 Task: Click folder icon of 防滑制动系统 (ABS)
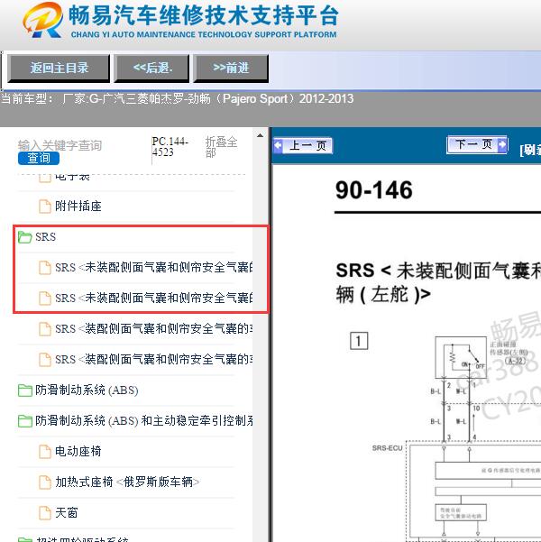(x=25, y=390)
